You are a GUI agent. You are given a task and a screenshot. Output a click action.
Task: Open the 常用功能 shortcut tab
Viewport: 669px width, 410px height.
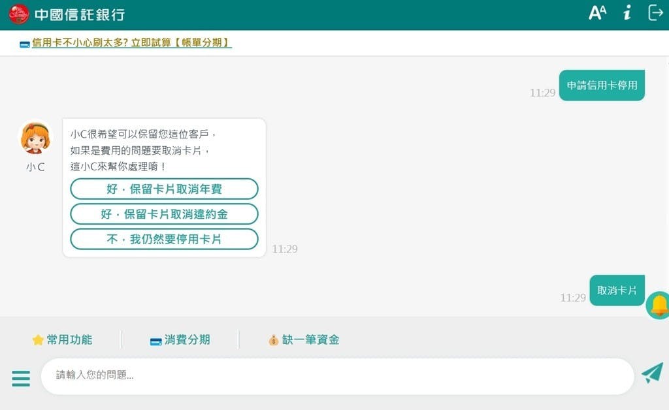coord(62,339)
